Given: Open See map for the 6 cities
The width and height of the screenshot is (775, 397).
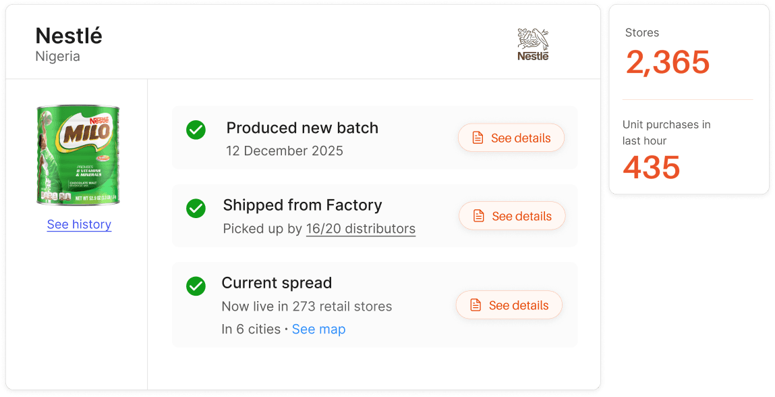Looking at the screenshot, I should [x=318, y=329].
